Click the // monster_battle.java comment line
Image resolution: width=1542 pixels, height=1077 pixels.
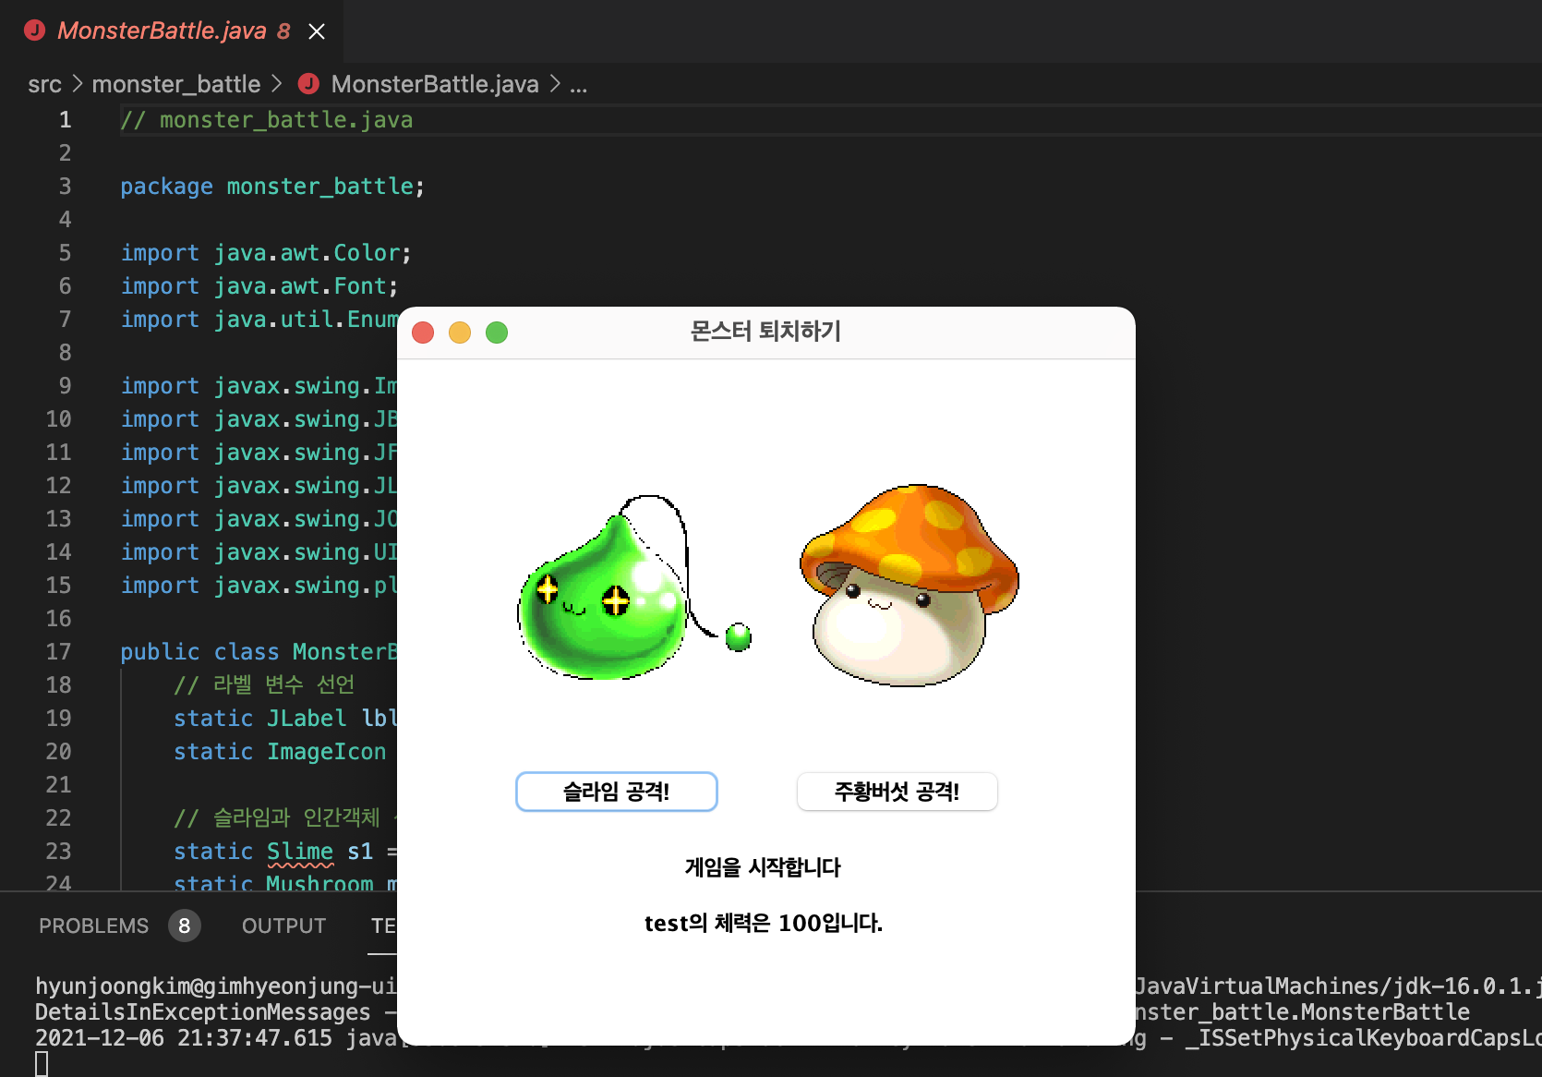tap(267, 120)
